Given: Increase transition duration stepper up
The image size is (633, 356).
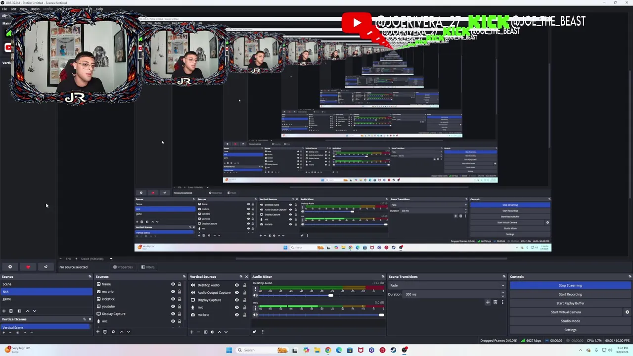Looking at the screenshot, I should pyautogui.click(x=503, y=293).
